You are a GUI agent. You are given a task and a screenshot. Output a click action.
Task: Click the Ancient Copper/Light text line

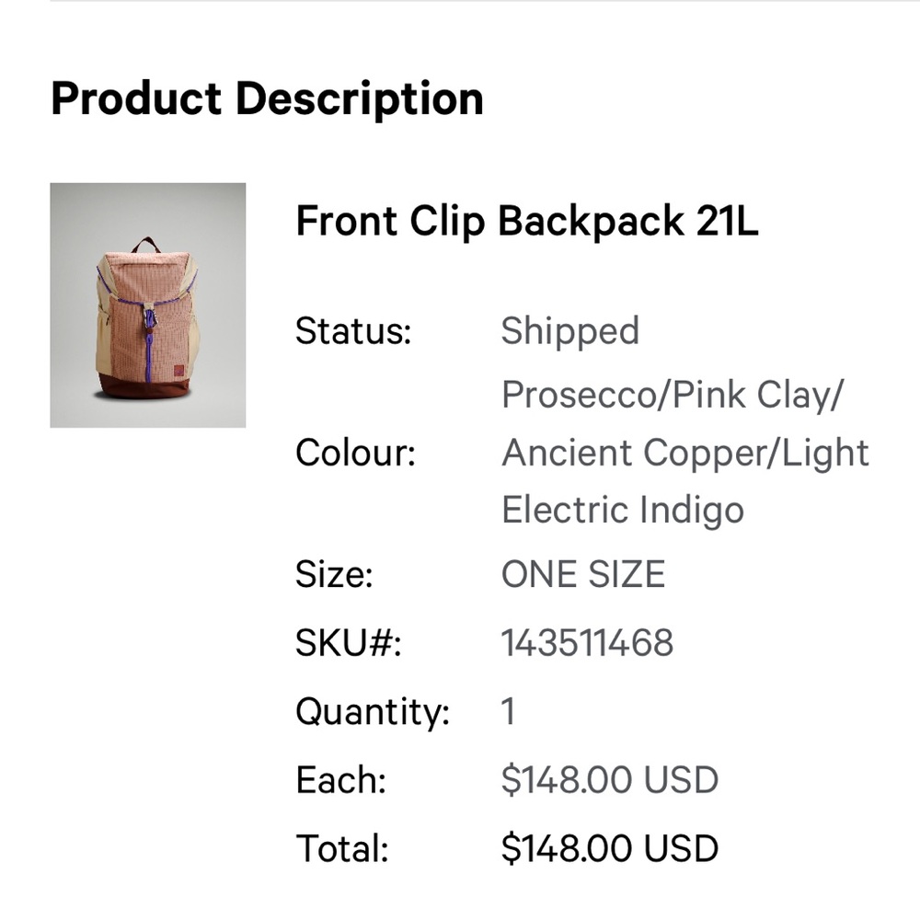click(x=684, y=453)
